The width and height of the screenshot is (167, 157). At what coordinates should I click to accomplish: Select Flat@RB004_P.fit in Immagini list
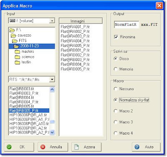coord(75,64)
